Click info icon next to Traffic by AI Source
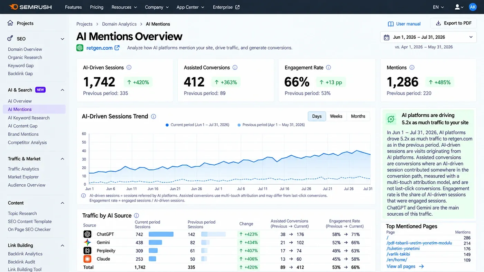Image resolution: width=484 pixels, height=272 pixels. pos(137,215)
